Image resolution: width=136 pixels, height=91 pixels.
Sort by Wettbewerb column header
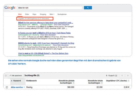pos(31,81)
